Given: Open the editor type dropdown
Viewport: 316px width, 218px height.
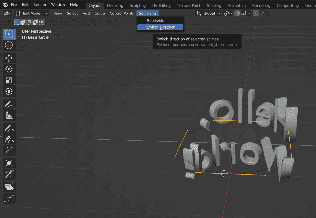Looking at the screenshot, I should click(8, 14).
